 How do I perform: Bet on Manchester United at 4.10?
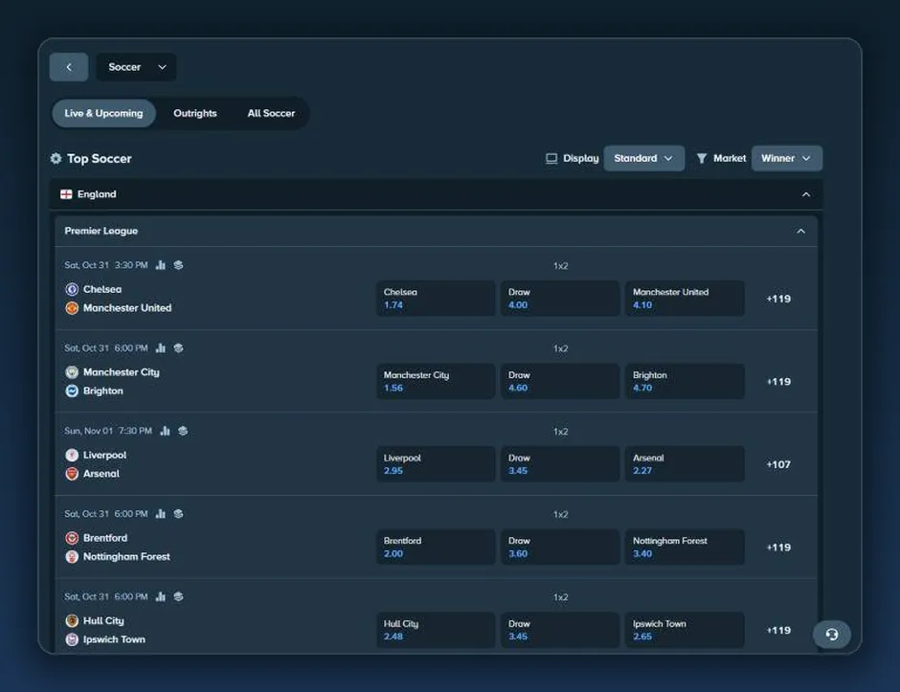click(685, 299)
